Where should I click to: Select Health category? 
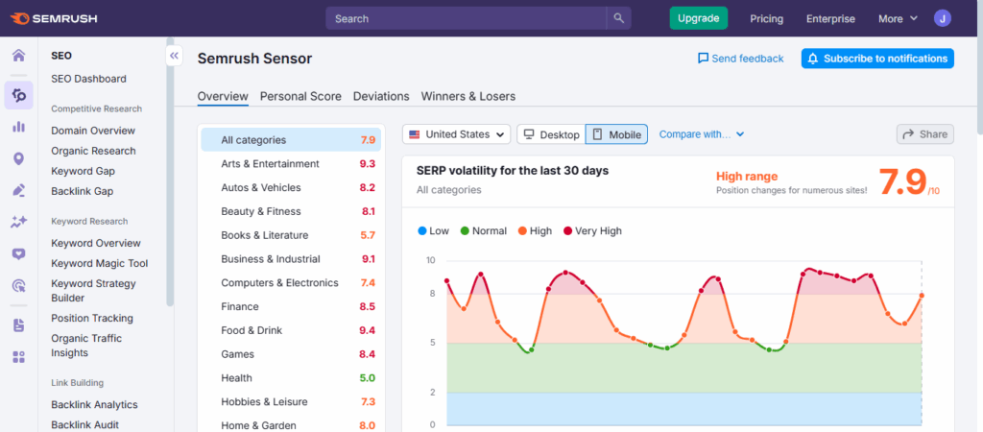tap(291, 378)
